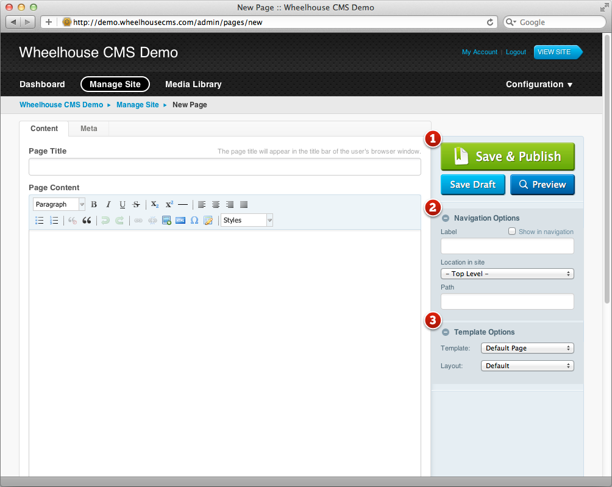Click the Google search field
Viewport: 612px width, 487px height.
[554, 22]
